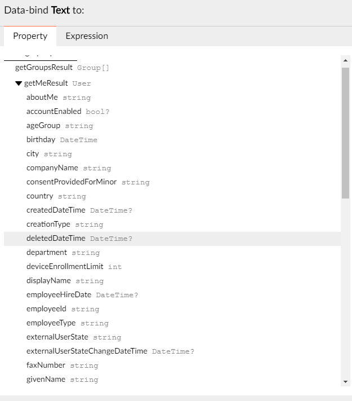Select the Property tab
This screenshot has width=352, height=401.
tap(30, 36)
